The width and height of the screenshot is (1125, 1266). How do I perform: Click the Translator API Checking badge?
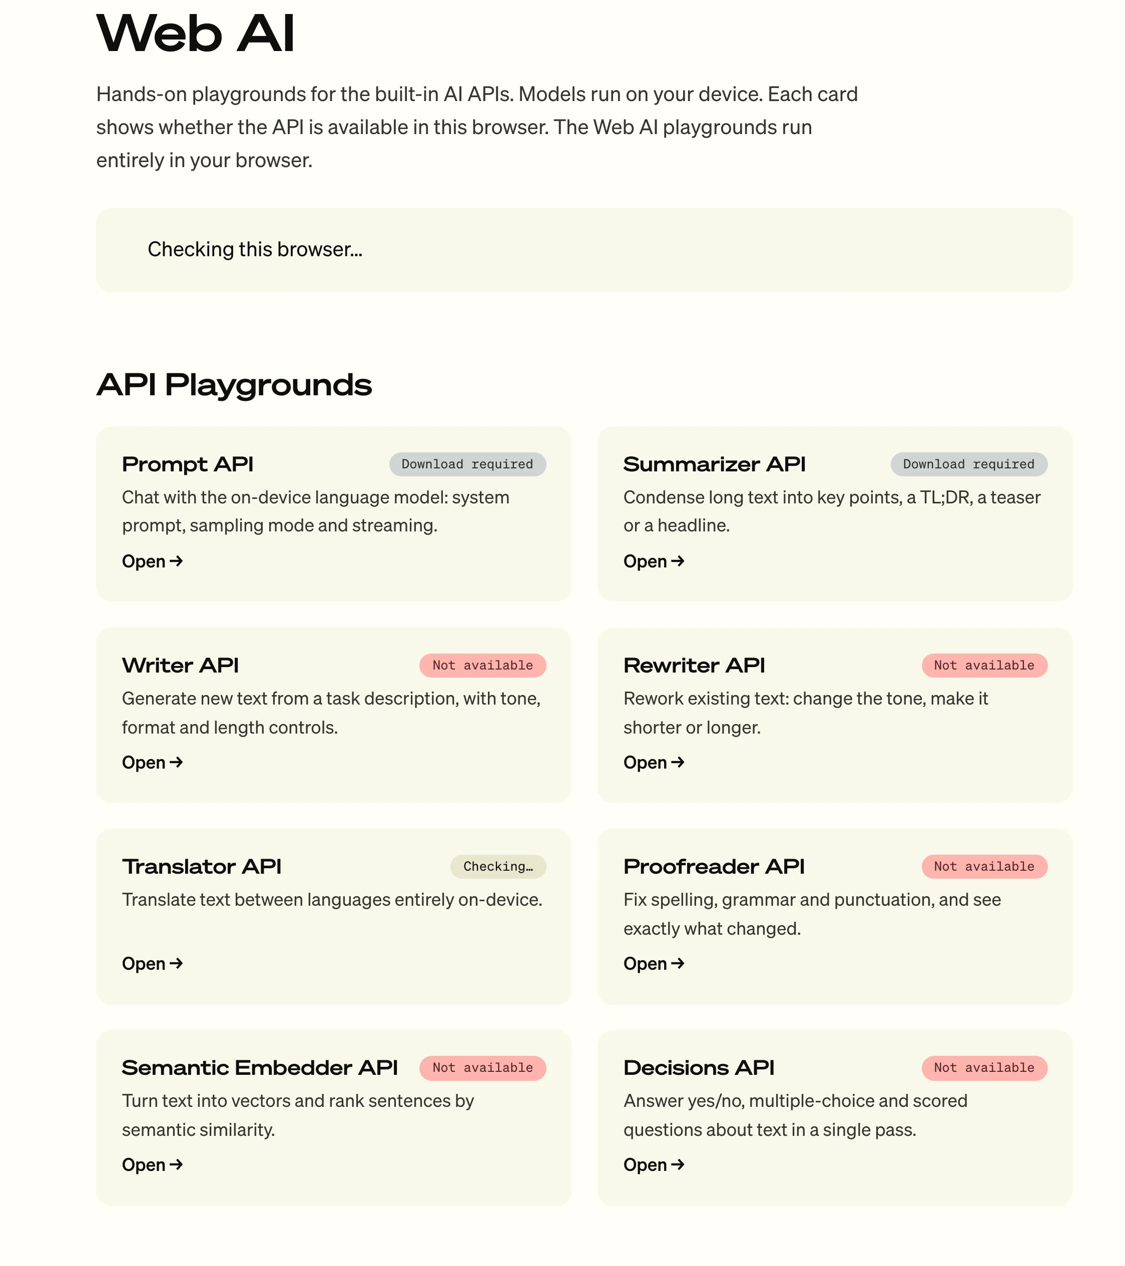(x=498, y=867)
